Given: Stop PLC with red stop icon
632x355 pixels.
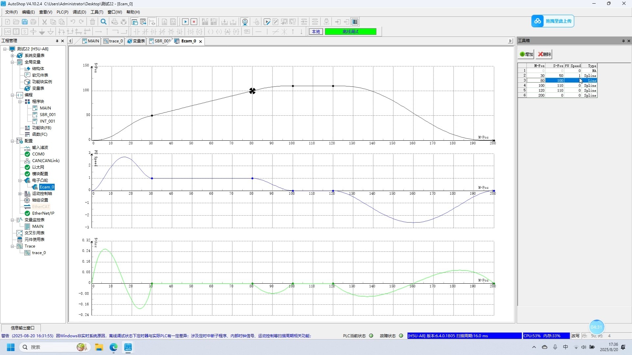Looking at the screenshot, I should click(x=194, y=22).
